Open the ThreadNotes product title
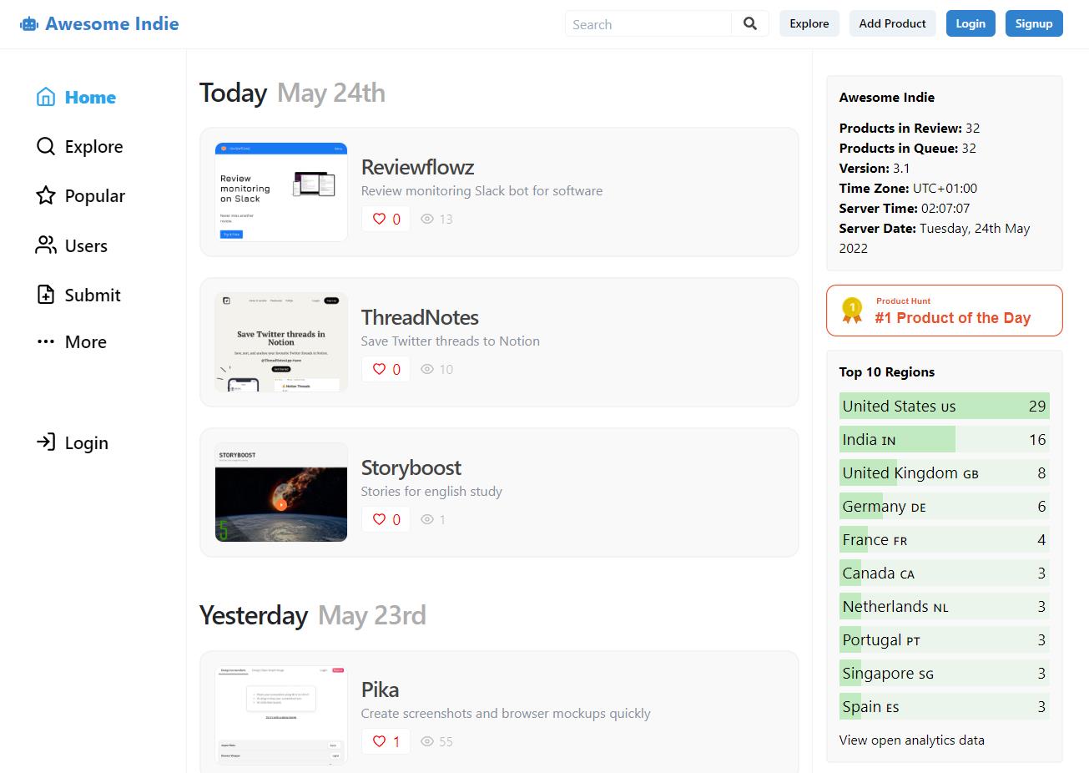Image resolution: width=1089 pixels, height=773 pixels. pos(420,317)
